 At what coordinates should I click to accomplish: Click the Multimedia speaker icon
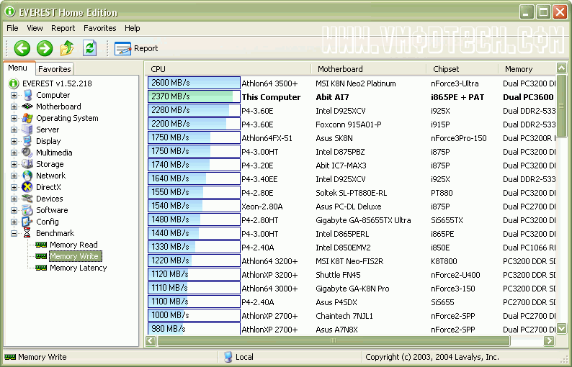(27, 153)
